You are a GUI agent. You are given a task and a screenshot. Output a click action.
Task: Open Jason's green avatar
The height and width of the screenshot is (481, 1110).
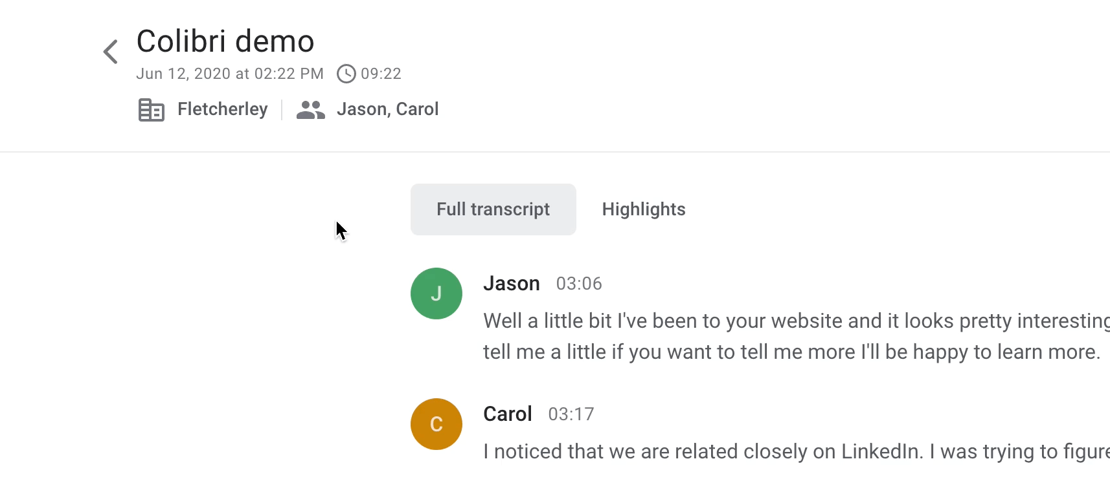click(436, 294)
